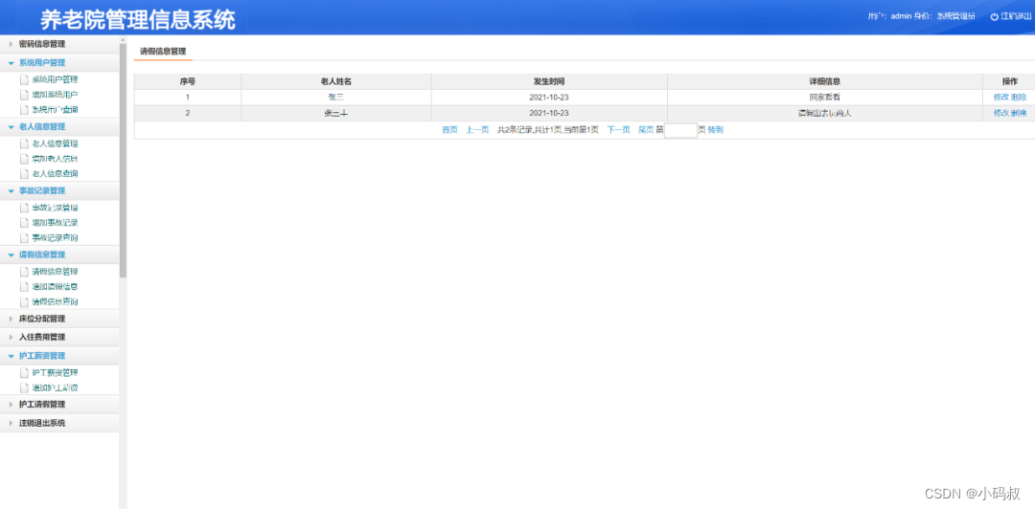Click the document icon beside 护工薪资管理 submenu item
The image size is (1035, 509).
pyautogui.click(x=25, y=372)
